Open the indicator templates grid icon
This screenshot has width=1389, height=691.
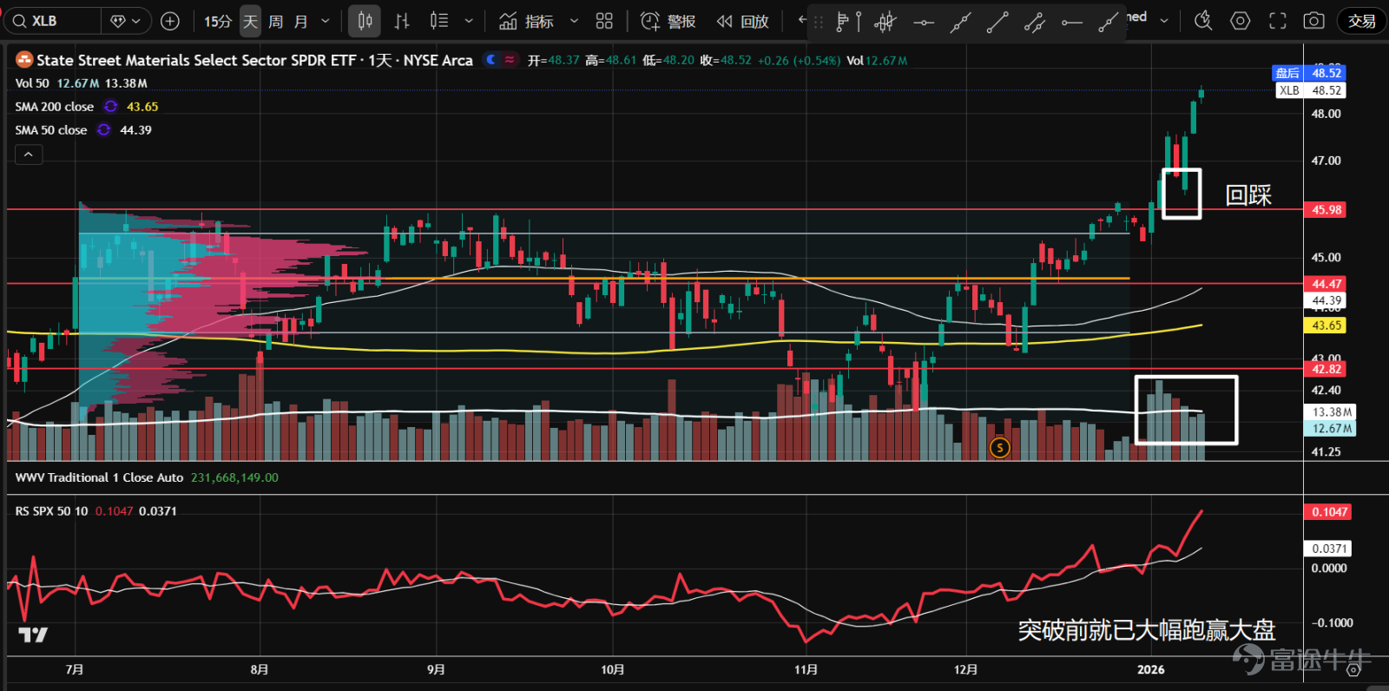[604, 21]
